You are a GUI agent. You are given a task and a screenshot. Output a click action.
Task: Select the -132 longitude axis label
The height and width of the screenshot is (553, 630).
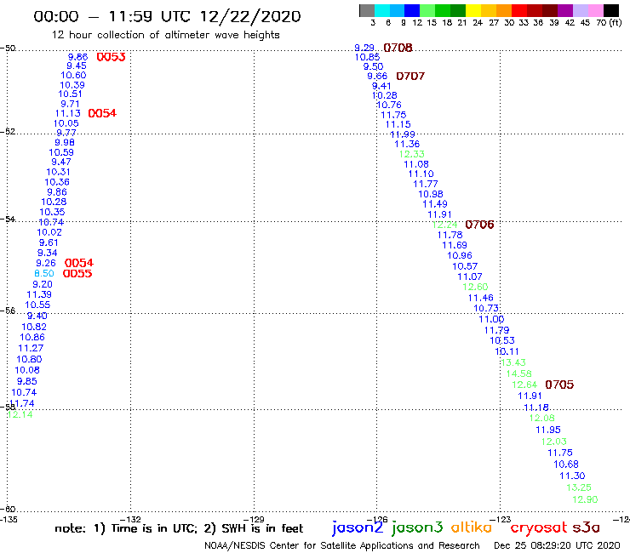(x=130, y=520)
